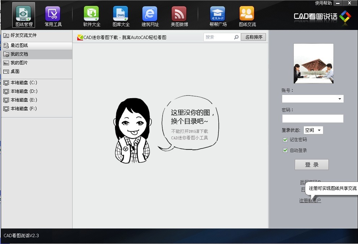Viewport: 358px width, 244px height.
Task: Disable the 自动登录 checkbox
Action: click(x=285, y=151)
